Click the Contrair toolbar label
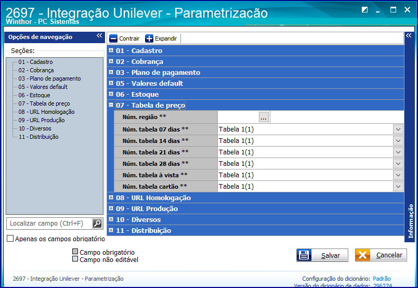 coord(129,38)
